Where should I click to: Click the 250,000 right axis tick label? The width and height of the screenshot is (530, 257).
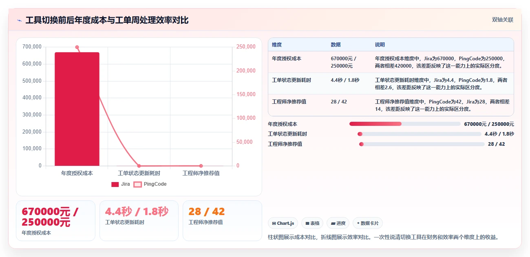pos(246,47)
